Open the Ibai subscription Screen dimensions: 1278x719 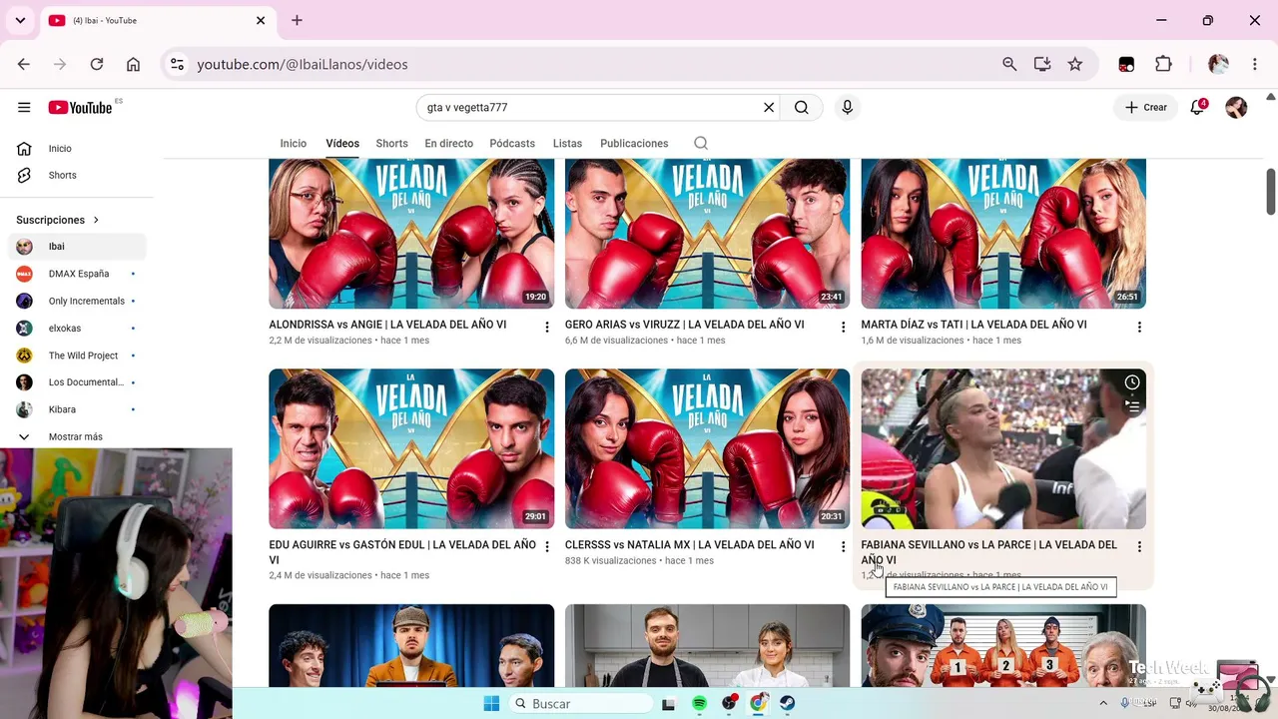[x=78, y=247]
